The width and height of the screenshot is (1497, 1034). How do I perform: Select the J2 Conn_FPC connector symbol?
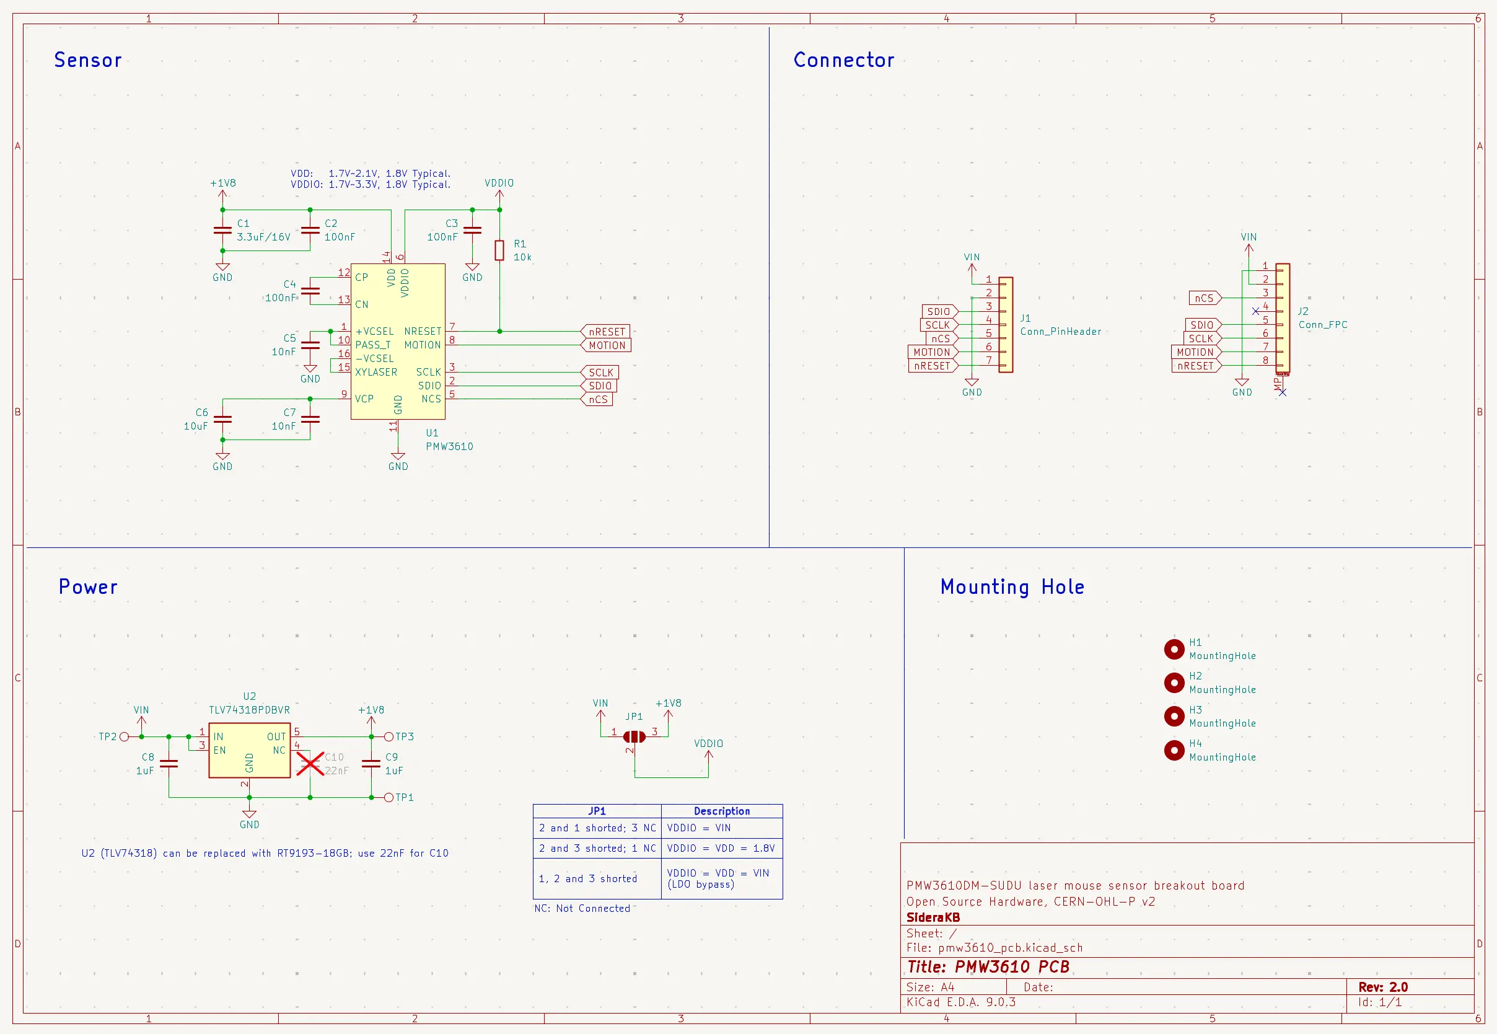(1282, 318)
